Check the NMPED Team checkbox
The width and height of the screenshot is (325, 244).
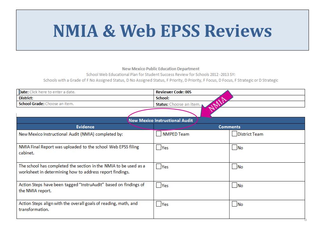tap(159, 134)
